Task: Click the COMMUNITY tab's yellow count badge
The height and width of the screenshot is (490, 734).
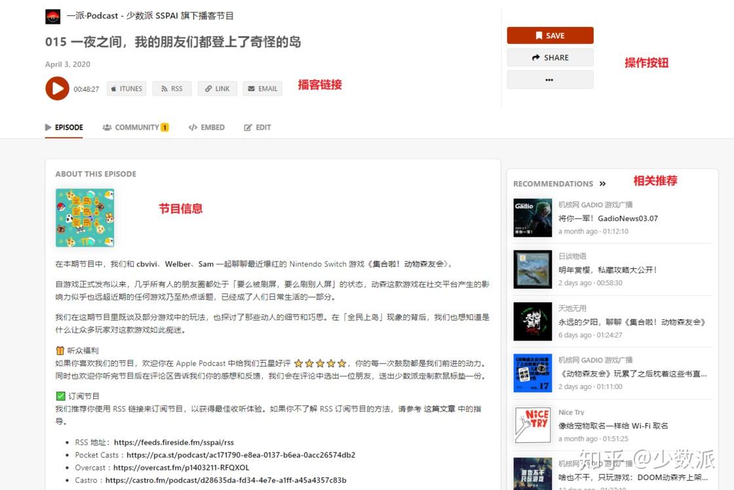Action: (x=164, y=127)
